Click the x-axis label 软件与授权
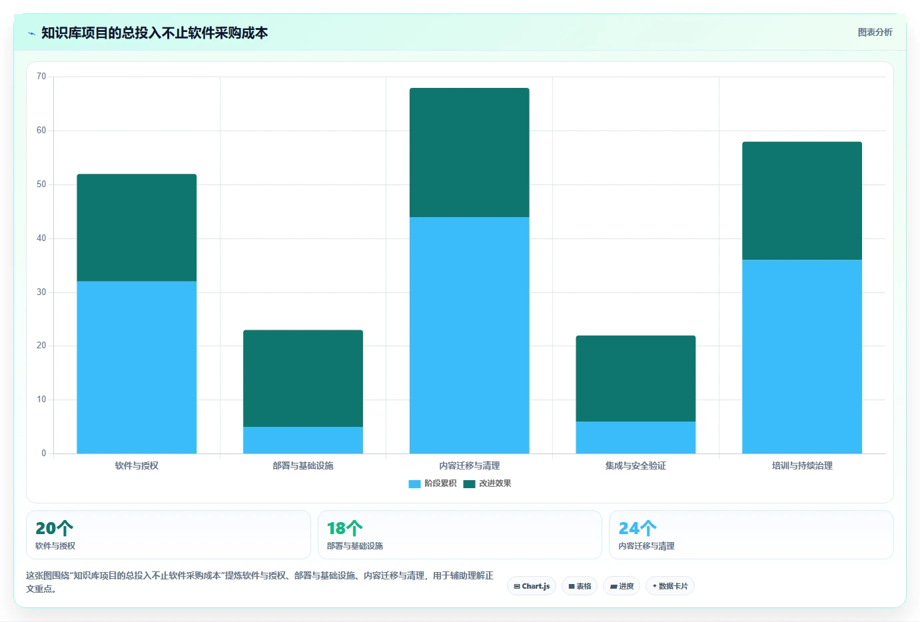 [137, 466]
